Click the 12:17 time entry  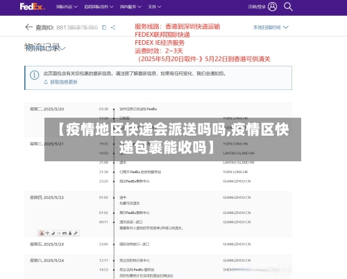pos(103,260)
